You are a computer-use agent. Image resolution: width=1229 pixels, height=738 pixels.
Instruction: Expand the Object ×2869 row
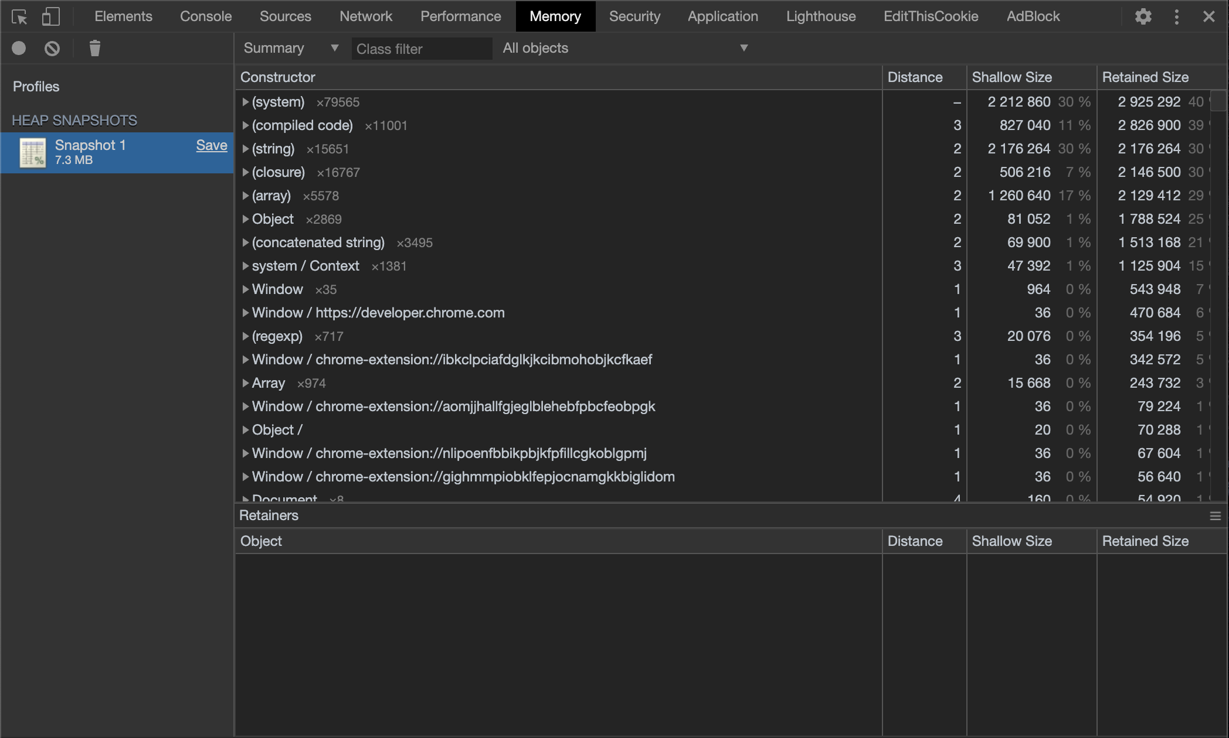tap(246, 219)
